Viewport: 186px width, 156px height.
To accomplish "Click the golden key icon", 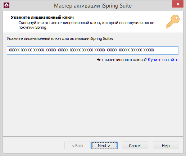I will 173,22.
